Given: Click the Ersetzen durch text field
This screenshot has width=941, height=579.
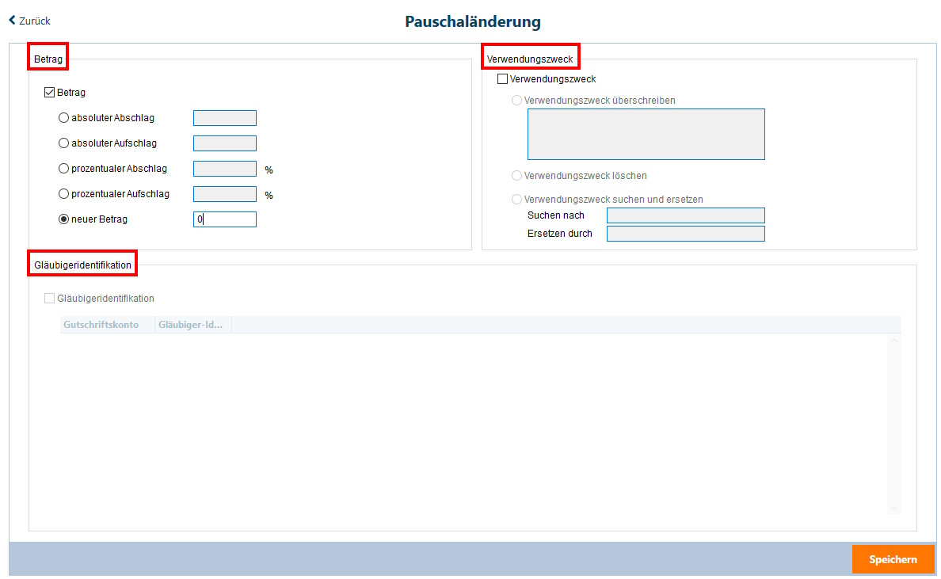Looking at the screenshot, I should (685, 234).
